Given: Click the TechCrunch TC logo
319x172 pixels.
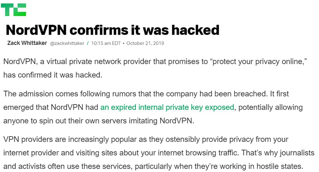Looking at the screenshot, I should coord(13,10).
